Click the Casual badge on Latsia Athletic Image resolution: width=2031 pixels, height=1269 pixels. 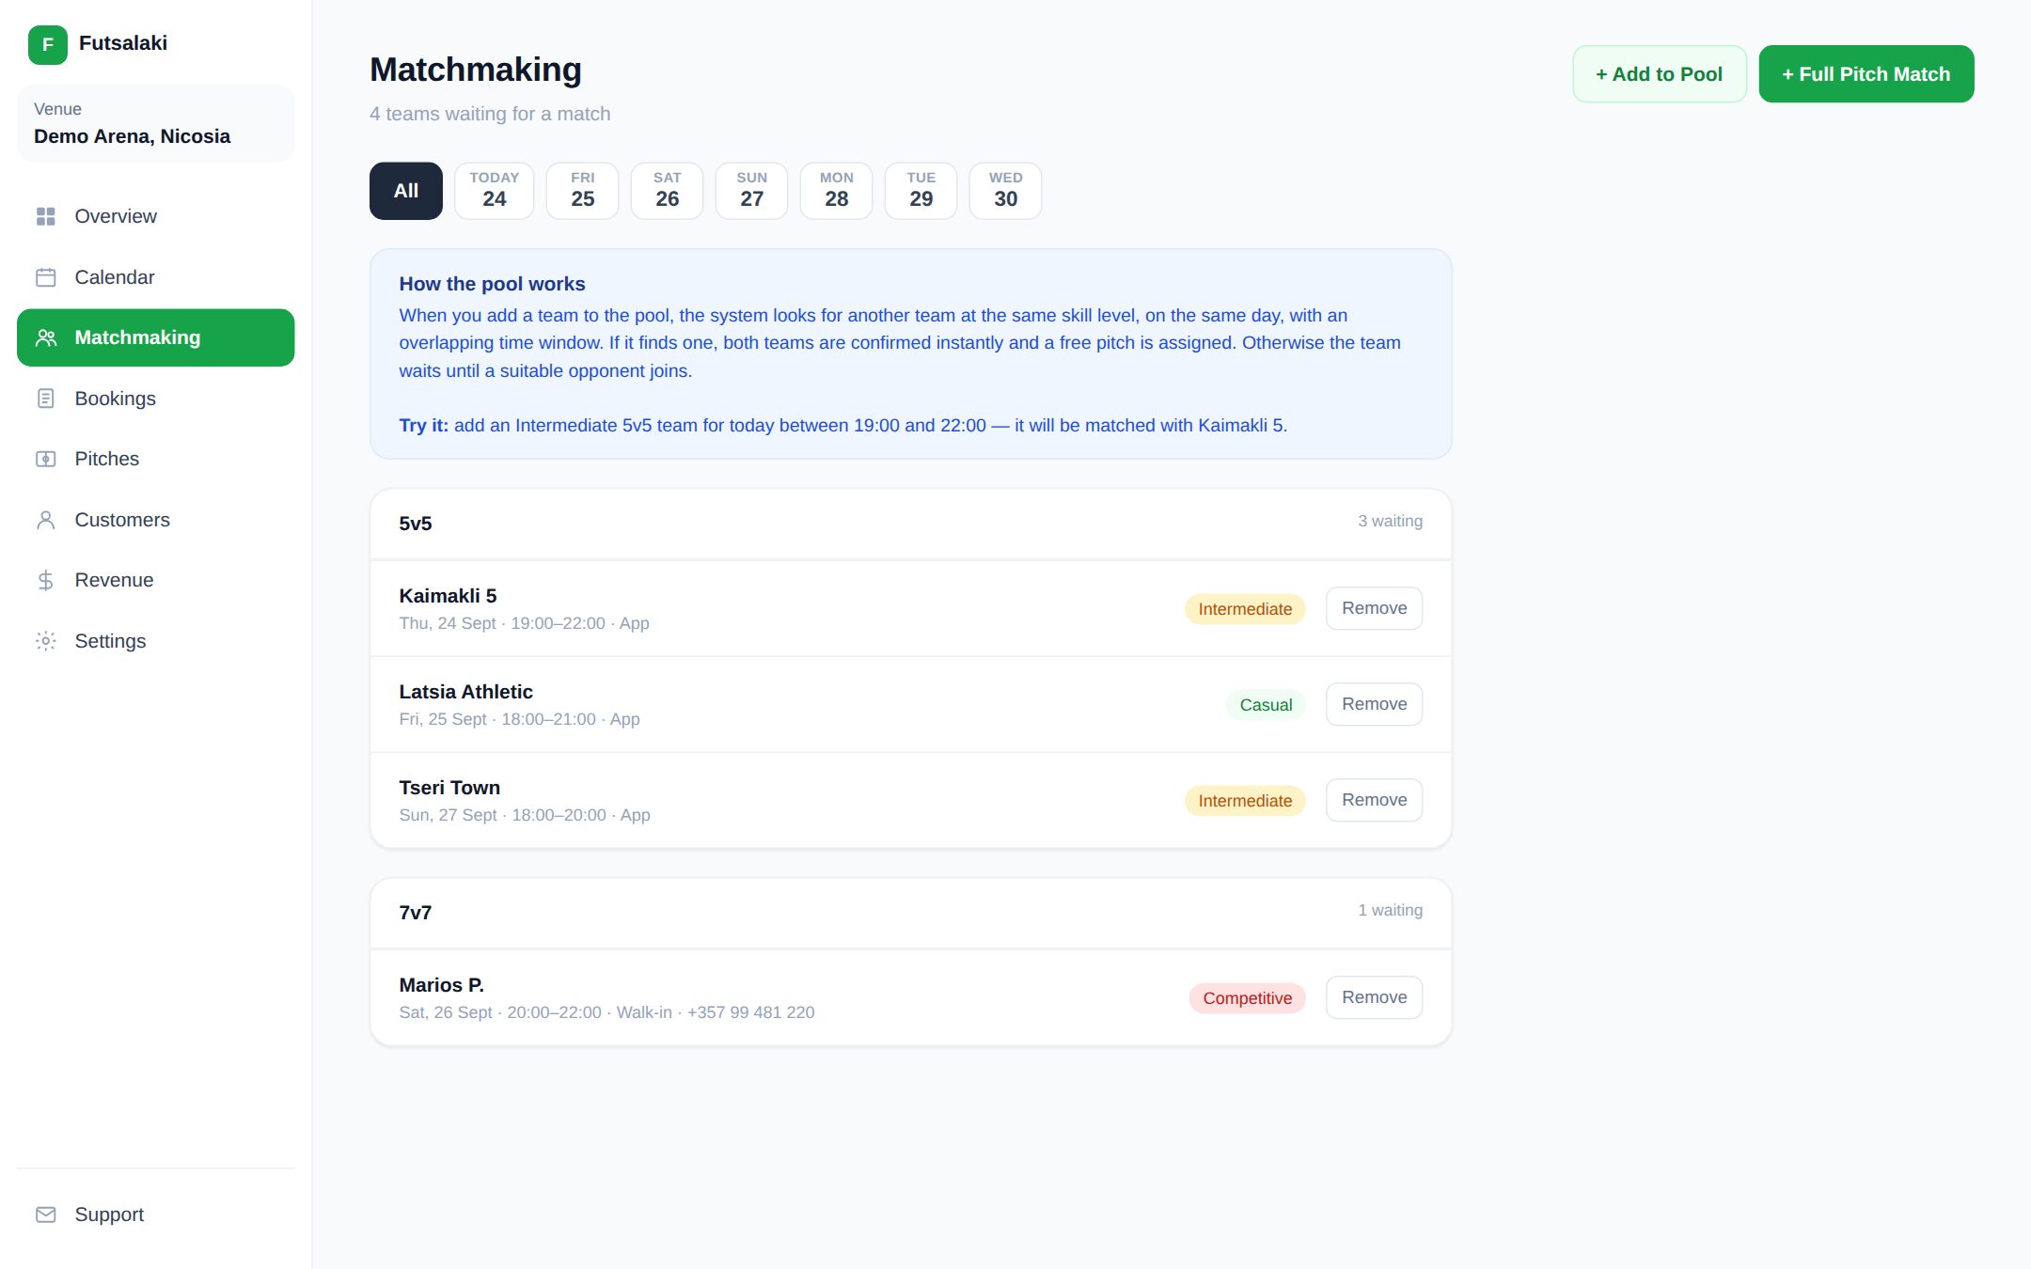click(1266, 705)
